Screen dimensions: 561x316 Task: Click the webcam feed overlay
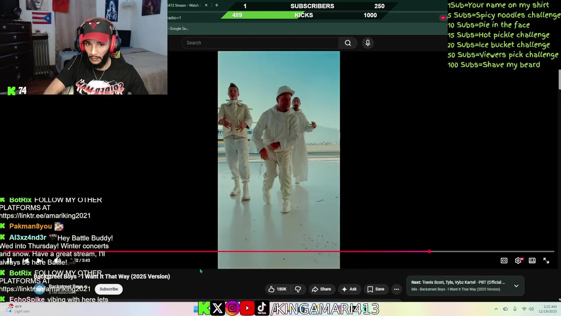point(83,47)
